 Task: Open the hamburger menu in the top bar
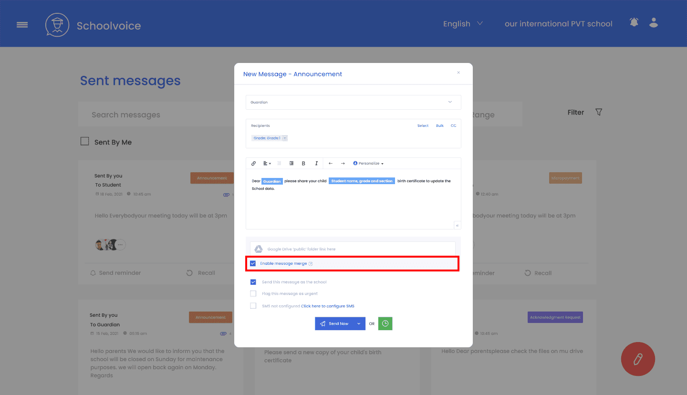22,24
